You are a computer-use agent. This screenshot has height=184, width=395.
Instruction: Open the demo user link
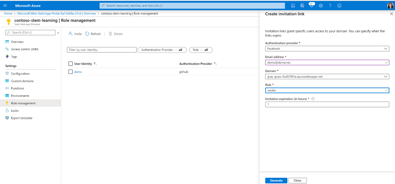(x=78, y=72)
